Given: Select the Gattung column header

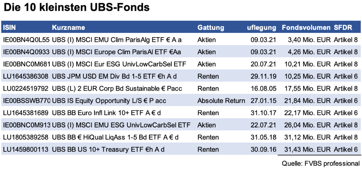Looking at the screenshot, I should [211, 28].
